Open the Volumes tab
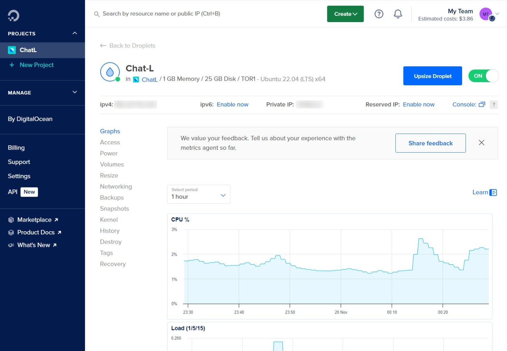Viewport: 507px width, 351px height. [112, 164]
